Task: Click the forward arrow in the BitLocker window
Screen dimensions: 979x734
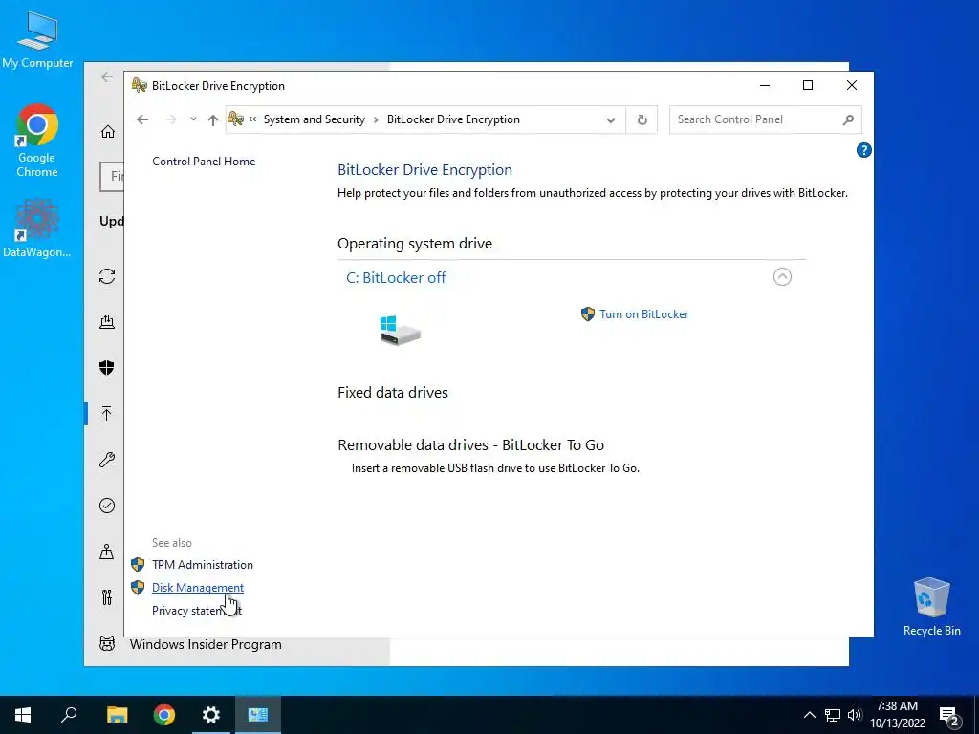Action: 170,119
